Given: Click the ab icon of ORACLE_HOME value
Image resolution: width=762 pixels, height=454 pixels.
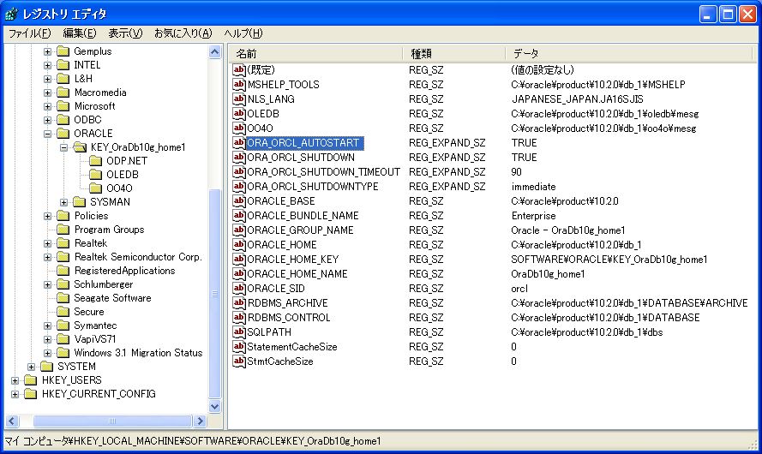Looking at the screenshot, I should click(x=238, y=245).
